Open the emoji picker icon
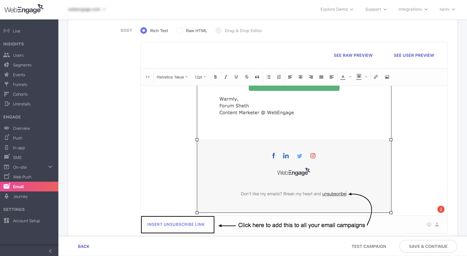Viewport: 467px width, 256px height. 429,224
